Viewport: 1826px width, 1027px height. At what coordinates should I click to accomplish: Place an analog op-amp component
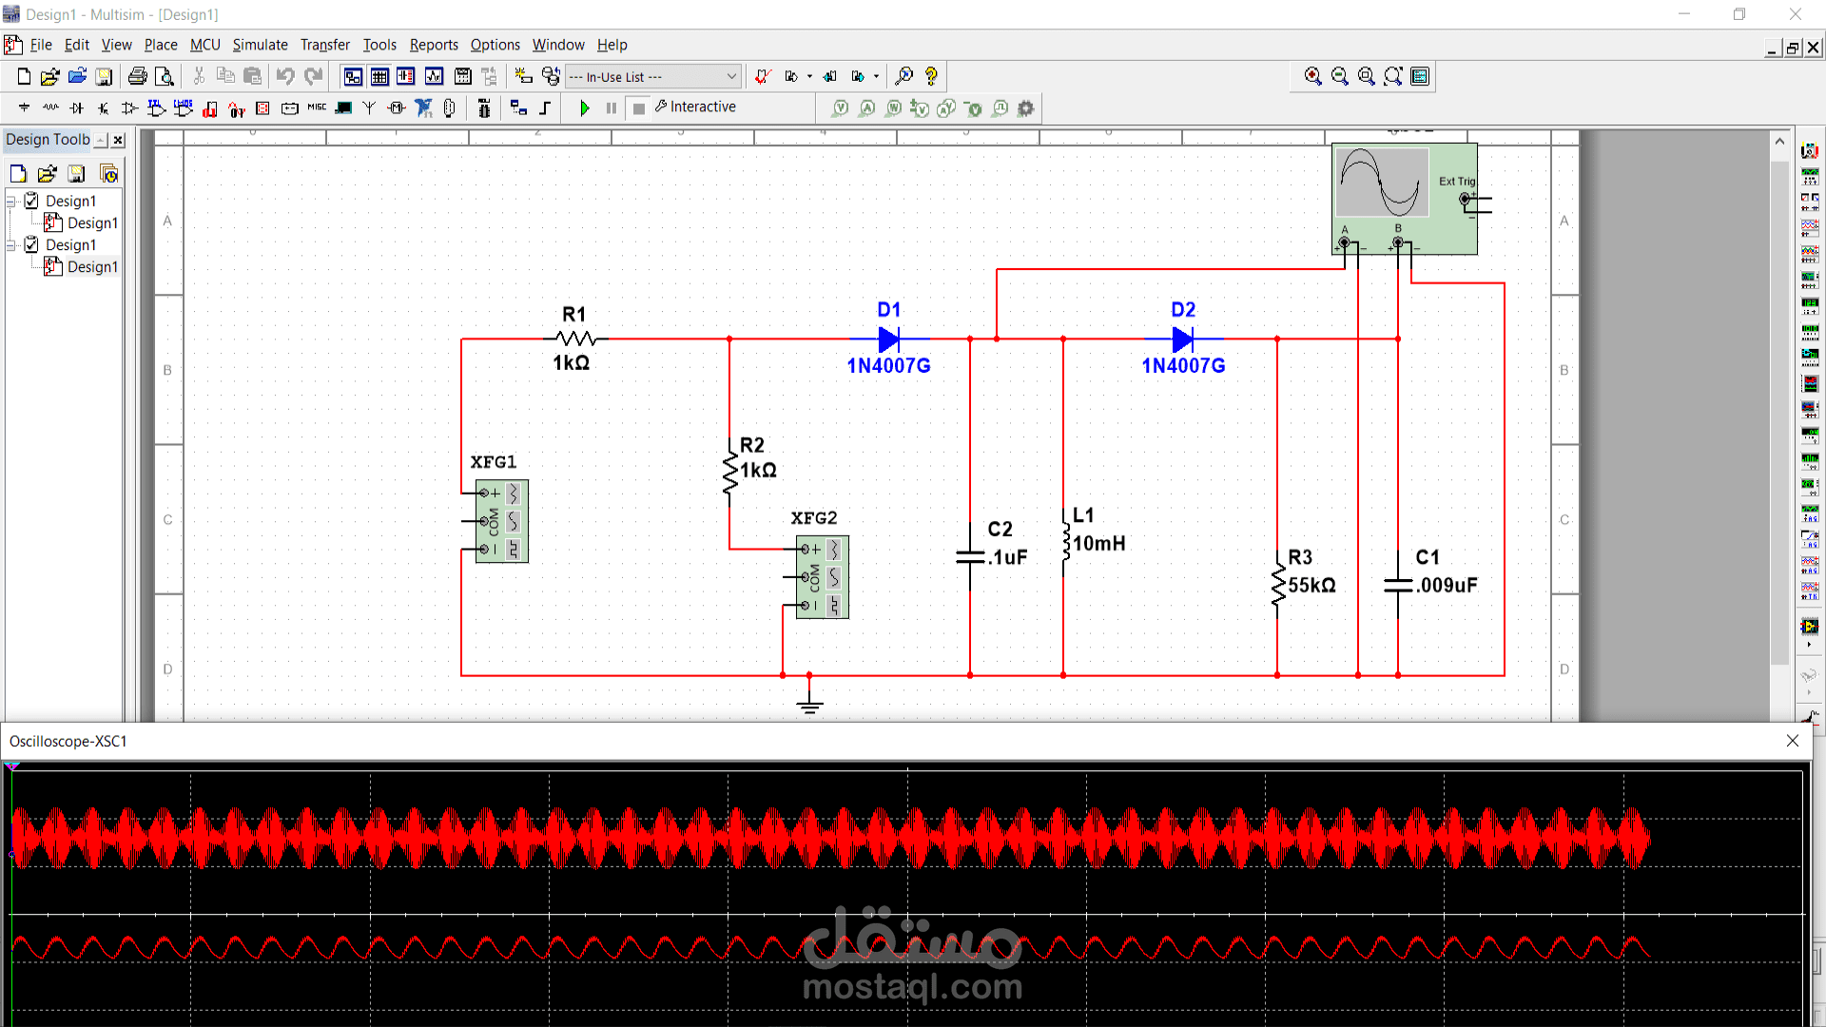coord(130,108)
